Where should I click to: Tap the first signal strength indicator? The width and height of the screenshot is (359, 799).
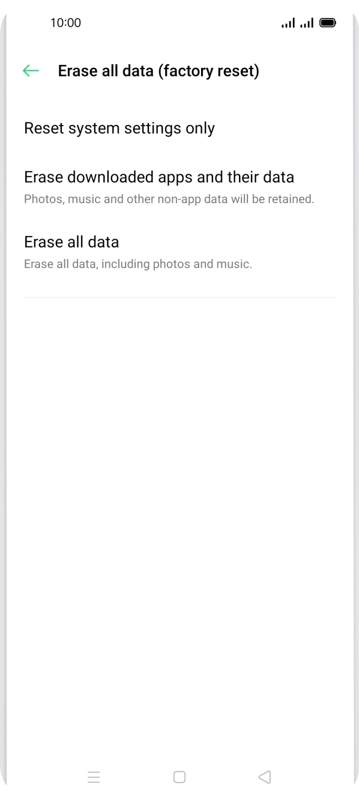pos(288,22)
